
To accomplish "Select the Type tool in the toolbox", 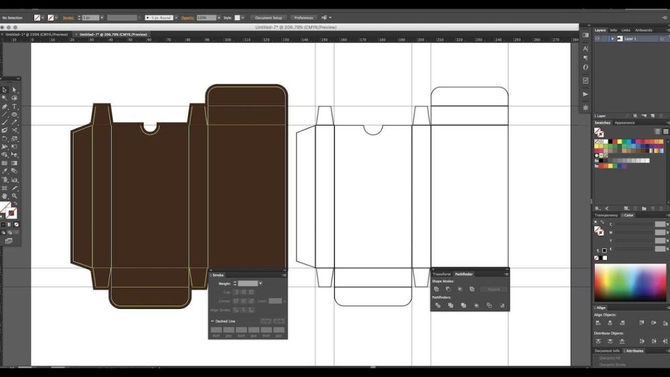I will 14,106.
